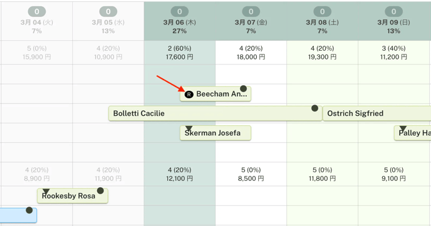This screenshot has height=226, width=431.
Task: Select the light blue booking bar
Action: (x=18, y=215)
